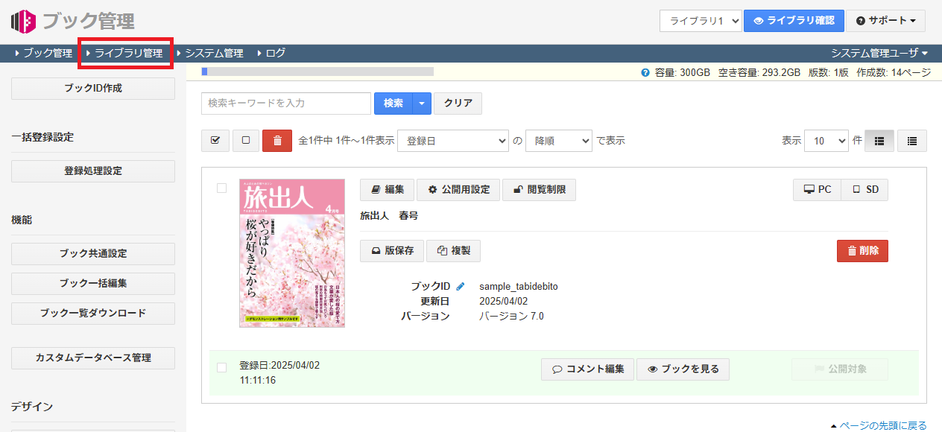942x432 pixels.
Task: Click the storage capacity usage bar
Action: click(317, 72)
